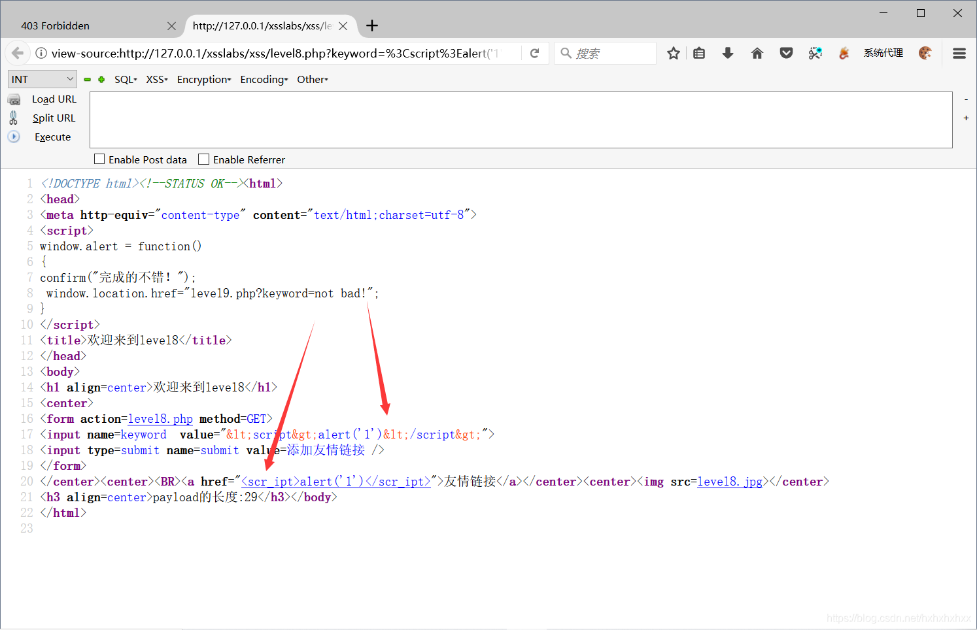Screen dimensions: 977x630
Task: Click the title text '欢迎来到level8' on line 11
Action: 133,340
